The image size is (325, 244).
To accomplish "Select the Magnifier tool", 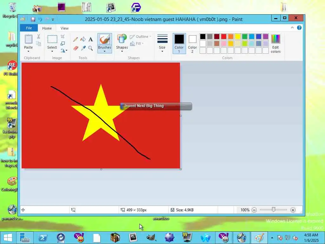I will (x=90, y=48).
